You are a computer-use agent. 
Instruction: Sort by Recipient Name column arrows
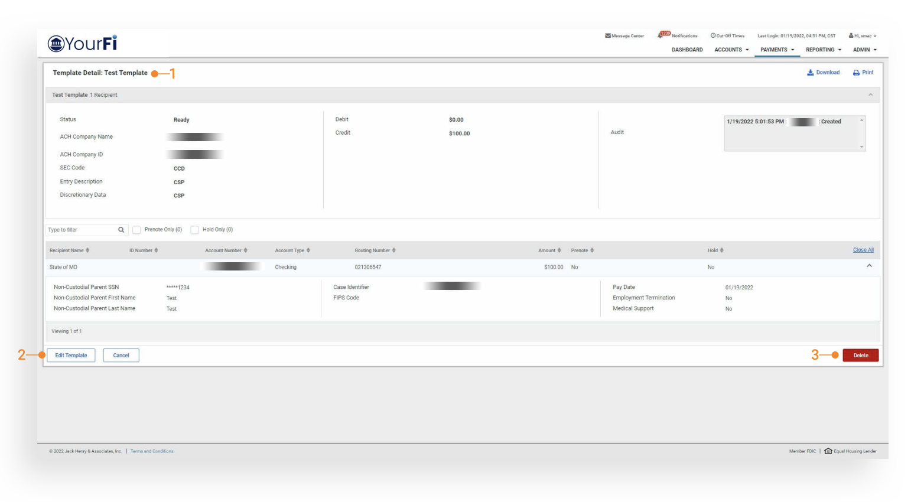pos(87,250)
